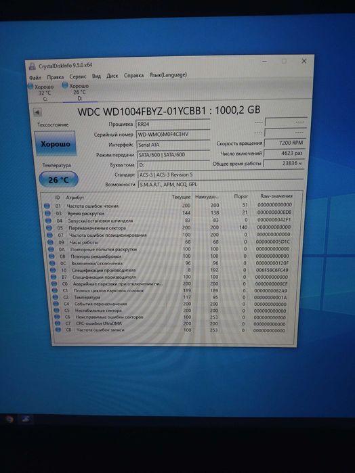355x473 pixels.
Task: Open the Справка menu
Action: [x=133, y=75]
